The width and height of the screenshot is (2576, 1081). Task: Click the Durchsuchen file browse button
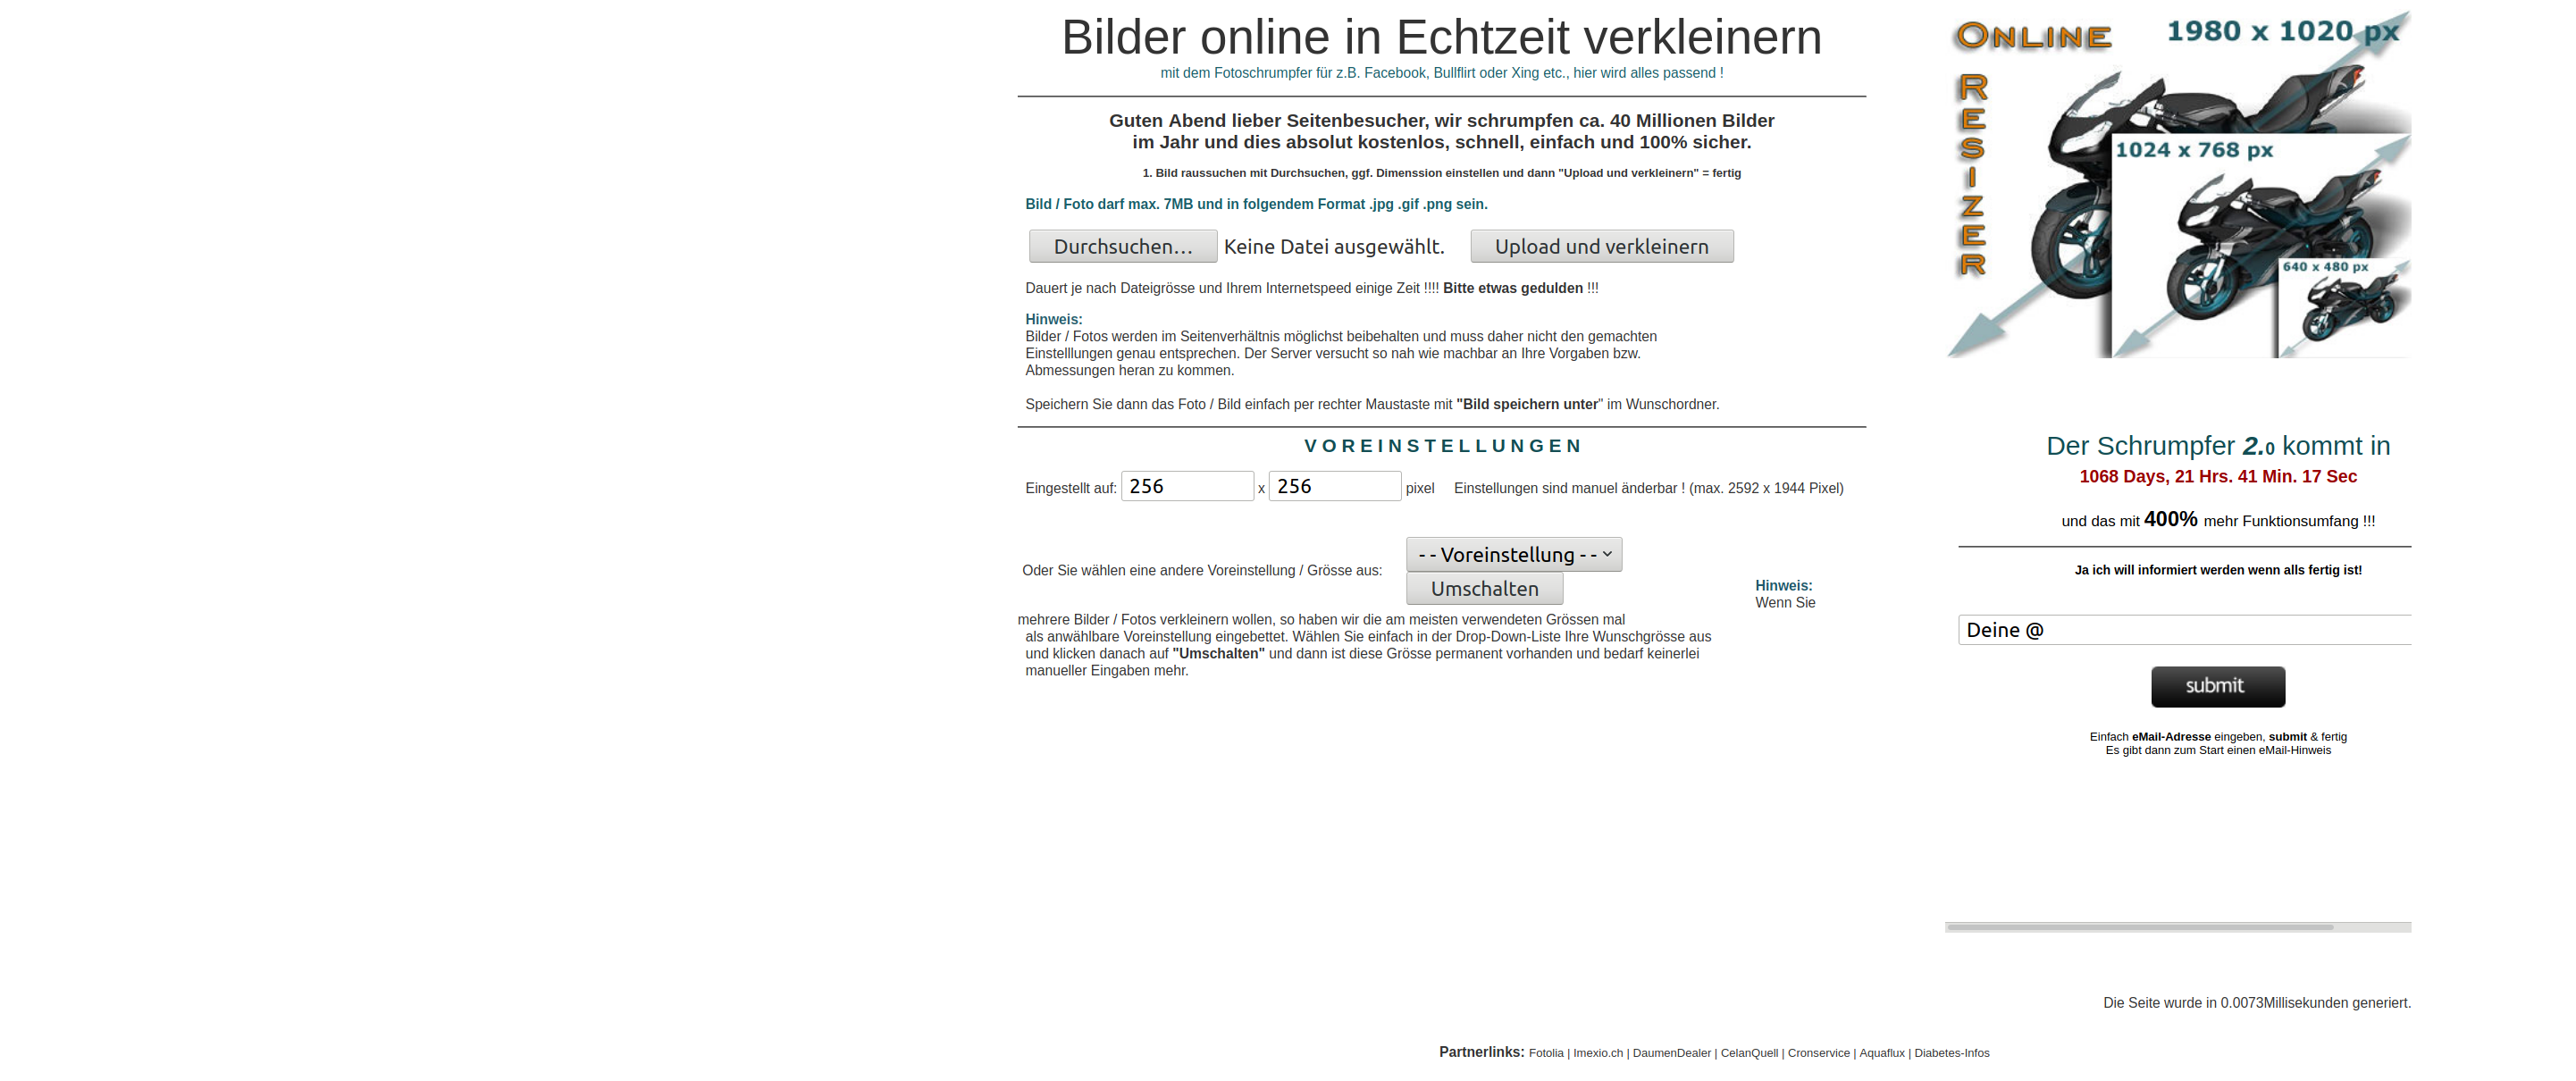point(1122,246)
